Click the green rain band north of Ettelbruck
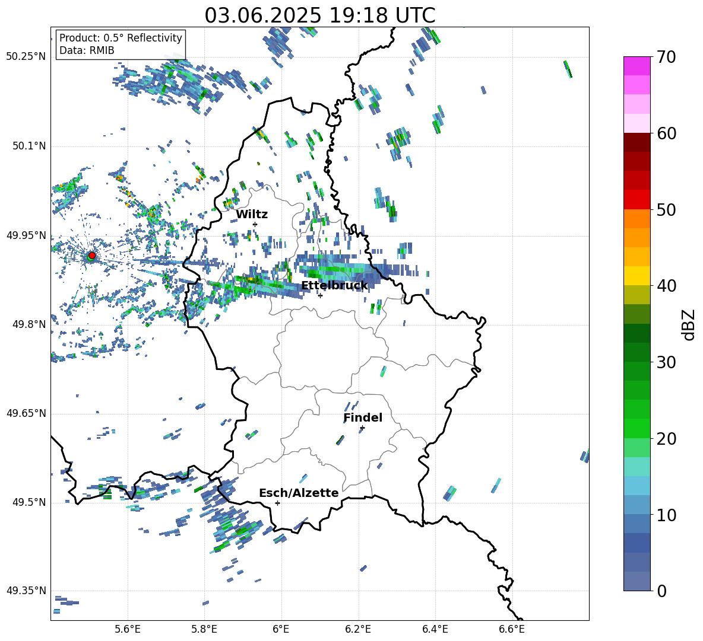The height and width of the screenshot is (641, 703). [x=340, y=269]
